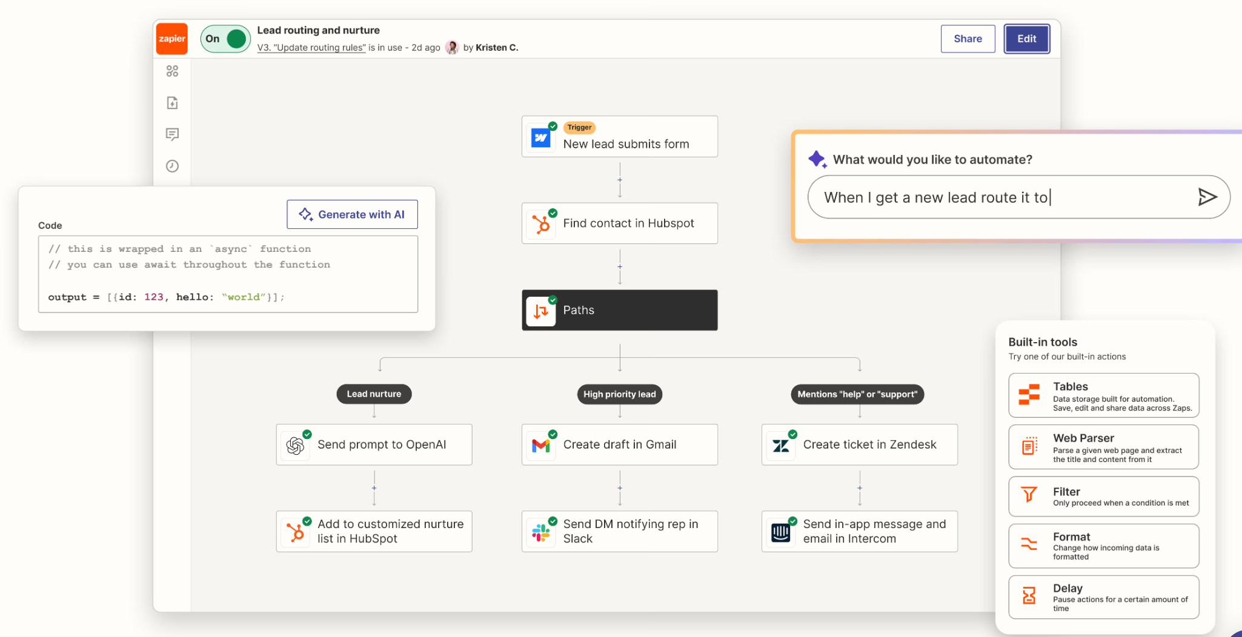Click the Paths branching icon

click(540, 311)
